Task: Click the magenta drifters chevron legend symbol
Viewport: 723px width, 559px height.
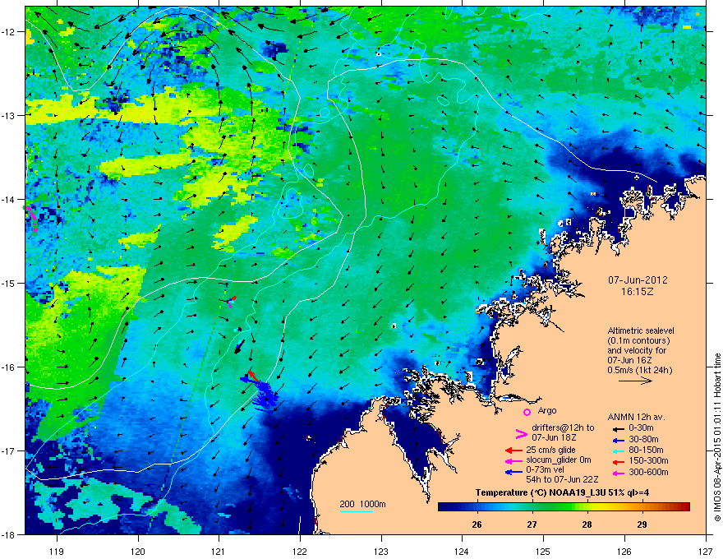Action: coord(521,433)
